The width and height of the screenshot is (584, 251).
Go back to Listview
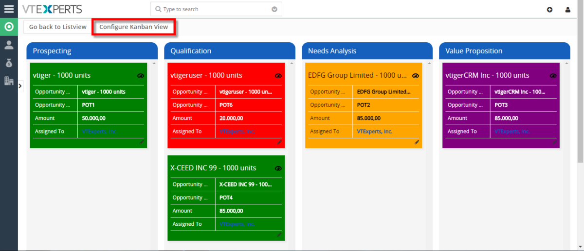click(57, 27)
